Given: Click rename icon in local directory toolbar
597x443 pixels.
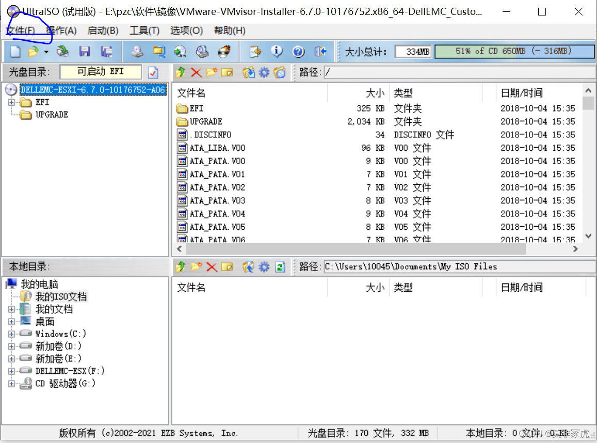Looking at the screenshot, I should click(x=227, y=267).
